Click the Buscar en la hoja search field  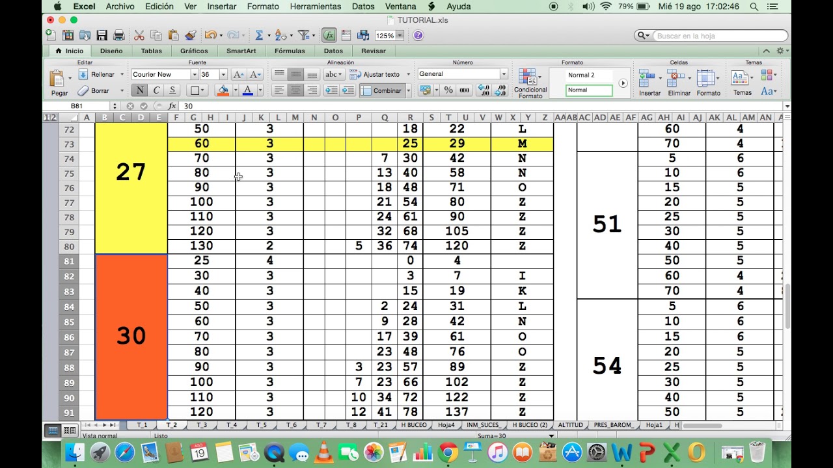[x=720, y=36]
